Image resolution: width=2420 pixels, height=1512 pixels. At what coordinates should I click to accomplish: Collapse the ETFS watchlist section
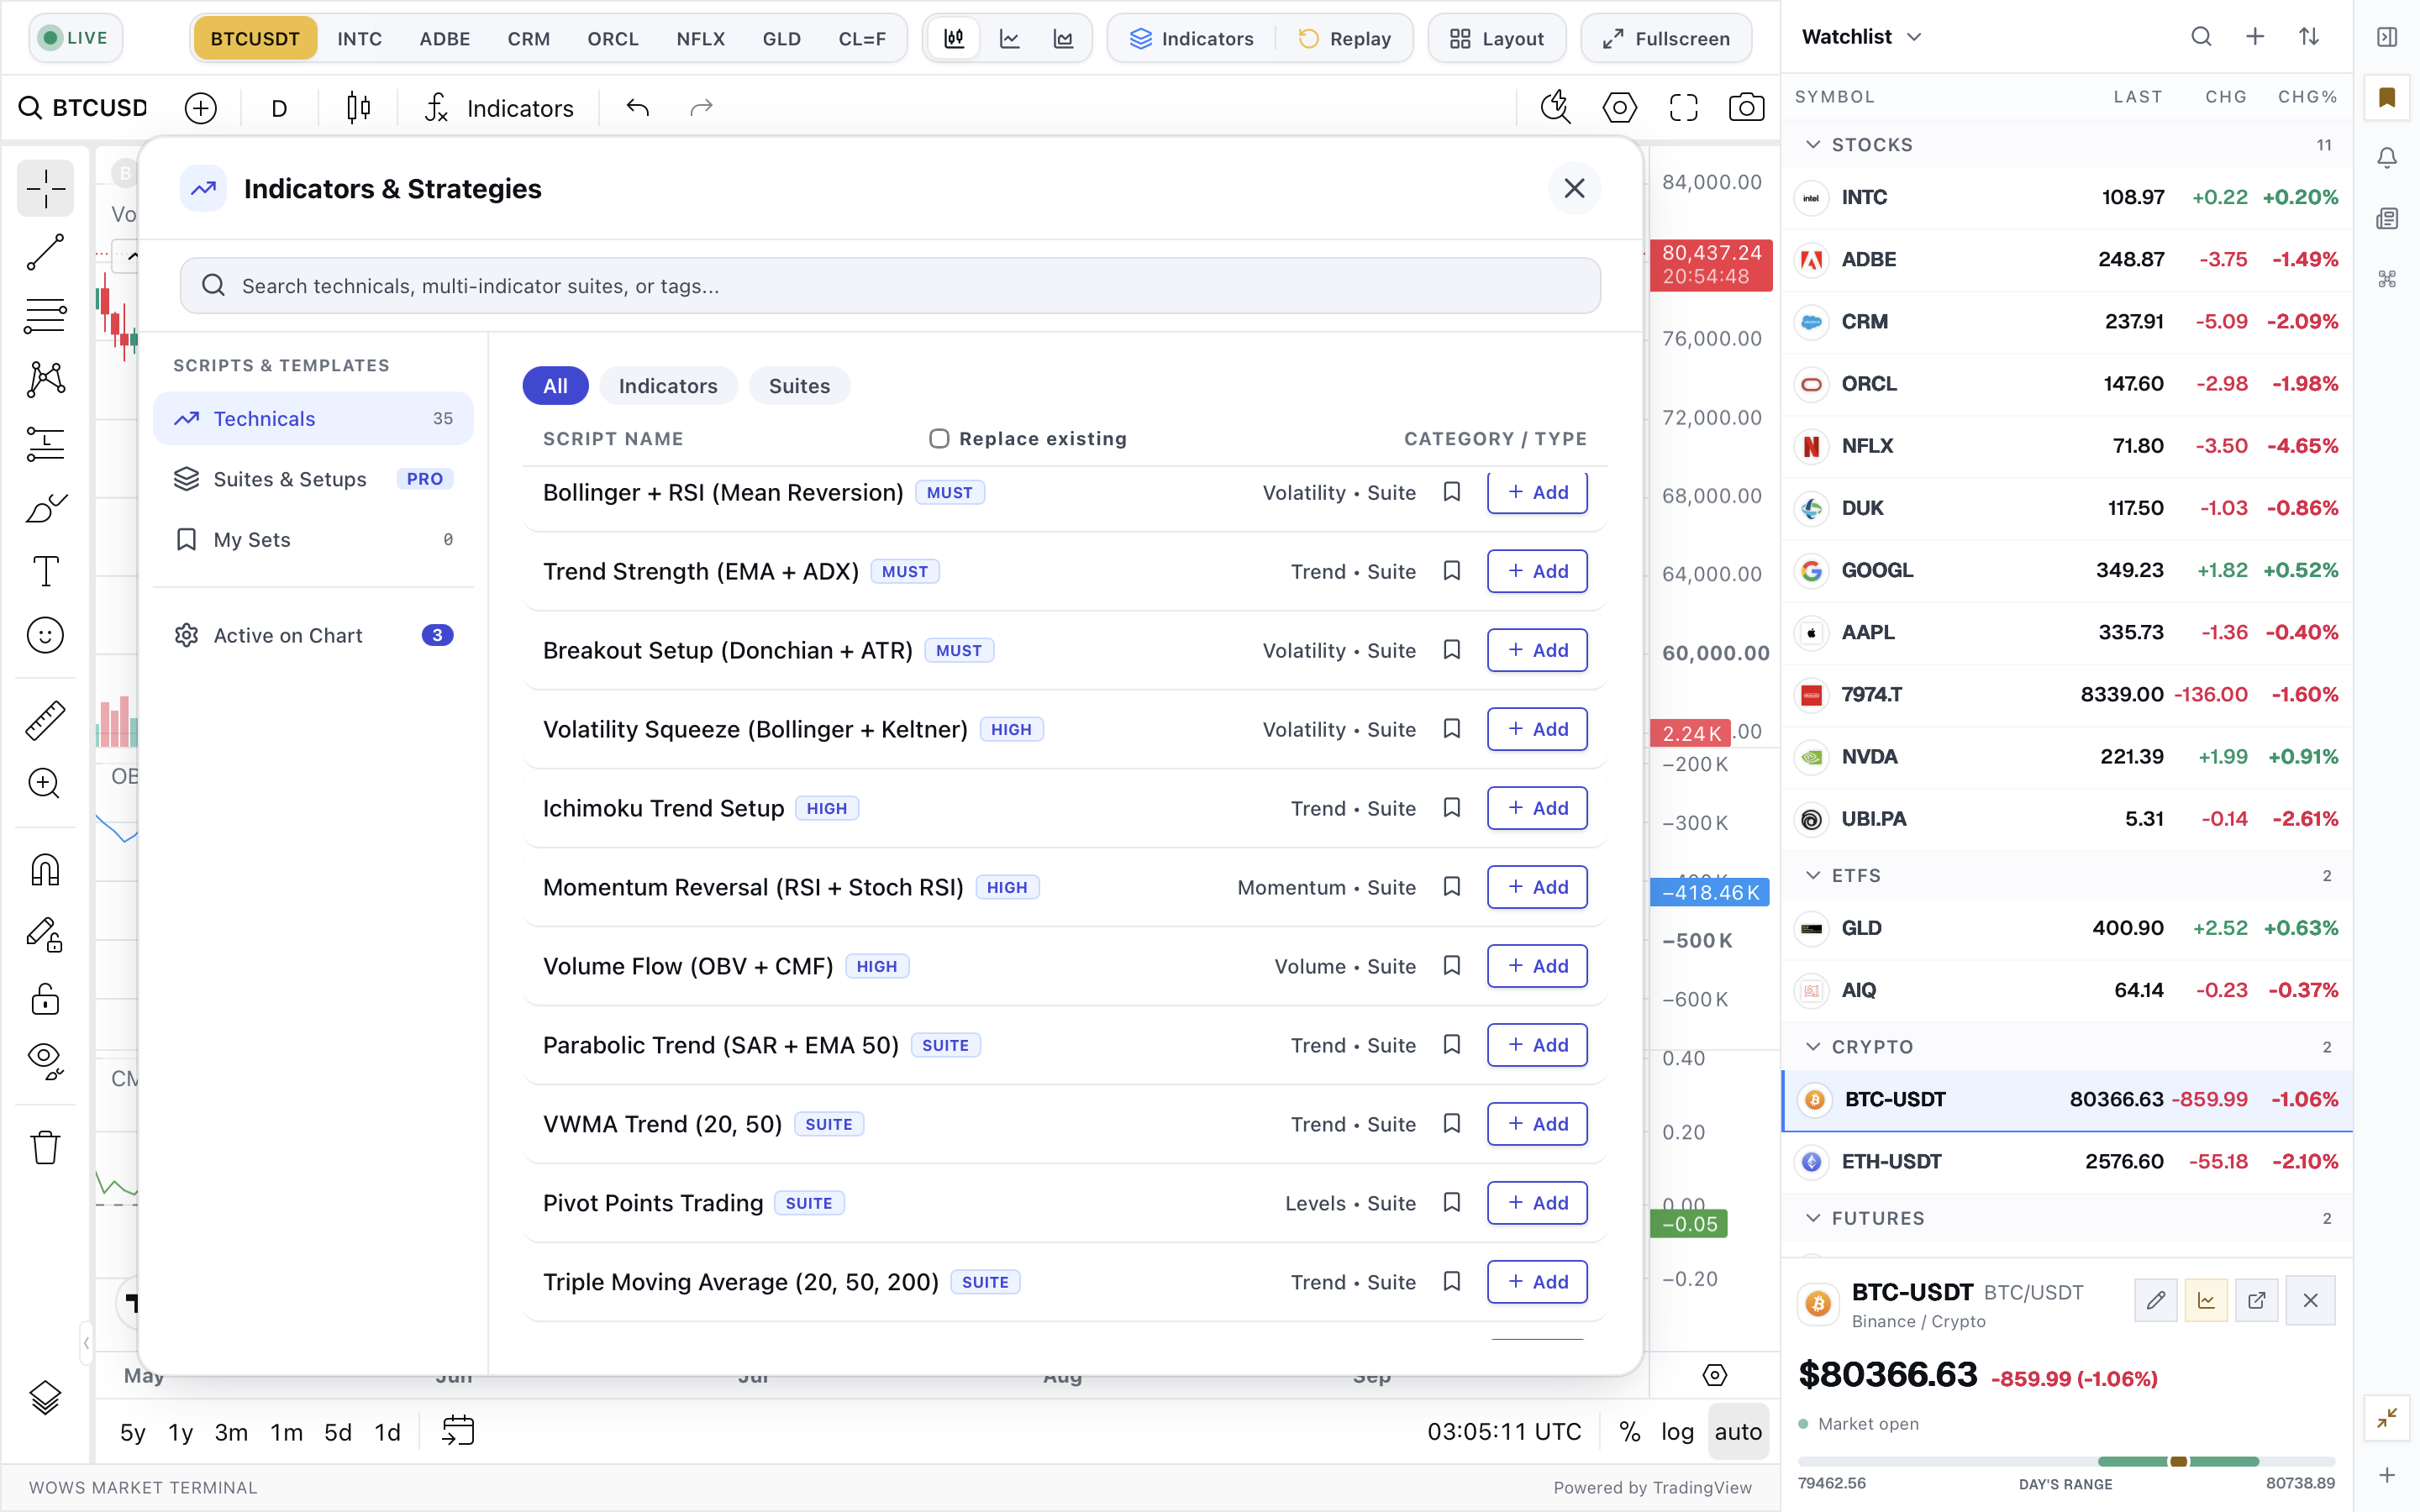pyautogui.click(x=1813, y=875)
